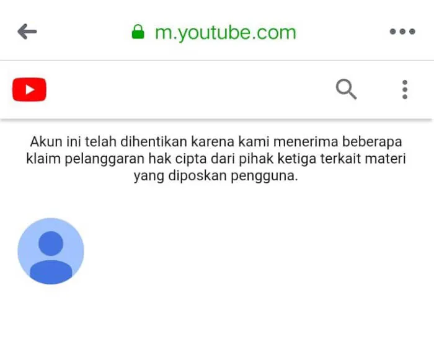The width and height of the screenshot is (434, 342).
Task: Select the terminated channel's placeholder avatar
Action: (51, 251)
